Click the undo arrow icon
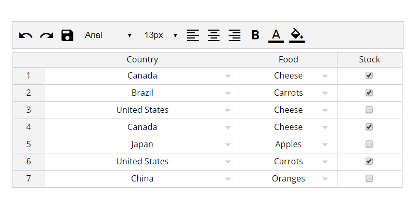Screen dimensions: 416x208 point(25,35)
